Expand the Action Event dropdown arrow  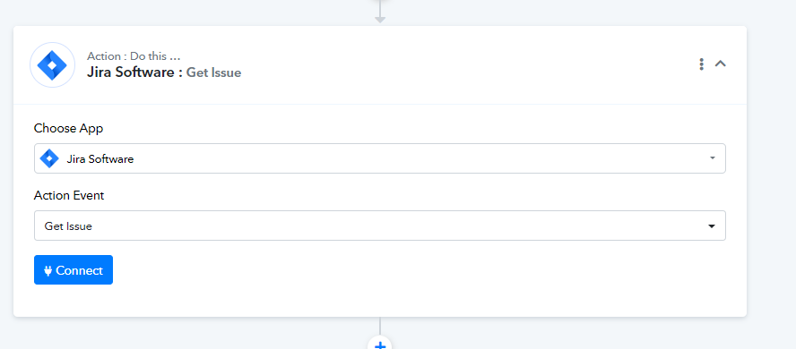[712, 226]
